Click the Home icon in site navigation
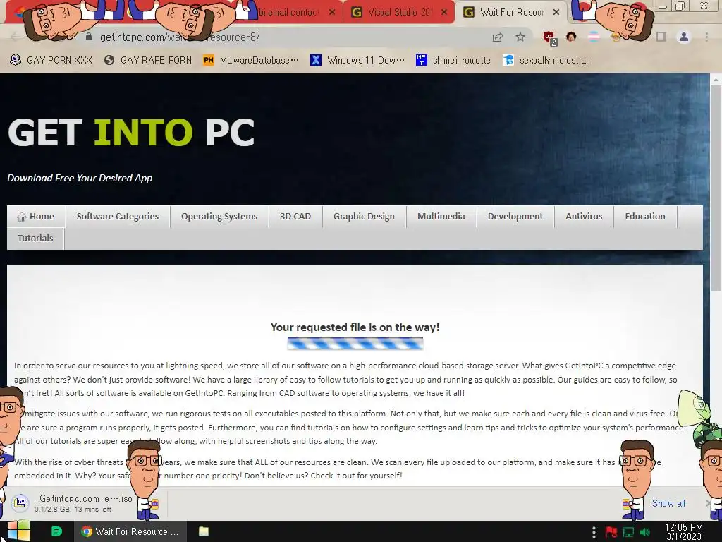Viewport: 722px width, 542px height. (x=22, y=217)
